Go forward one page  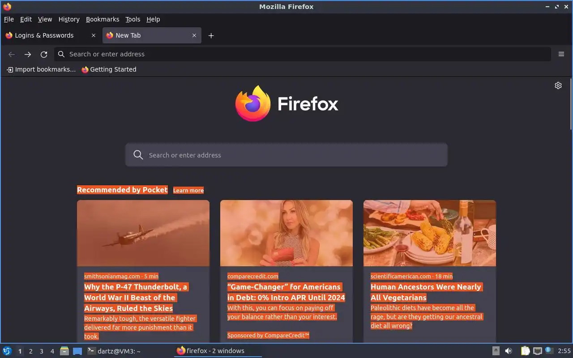(28, 54)
